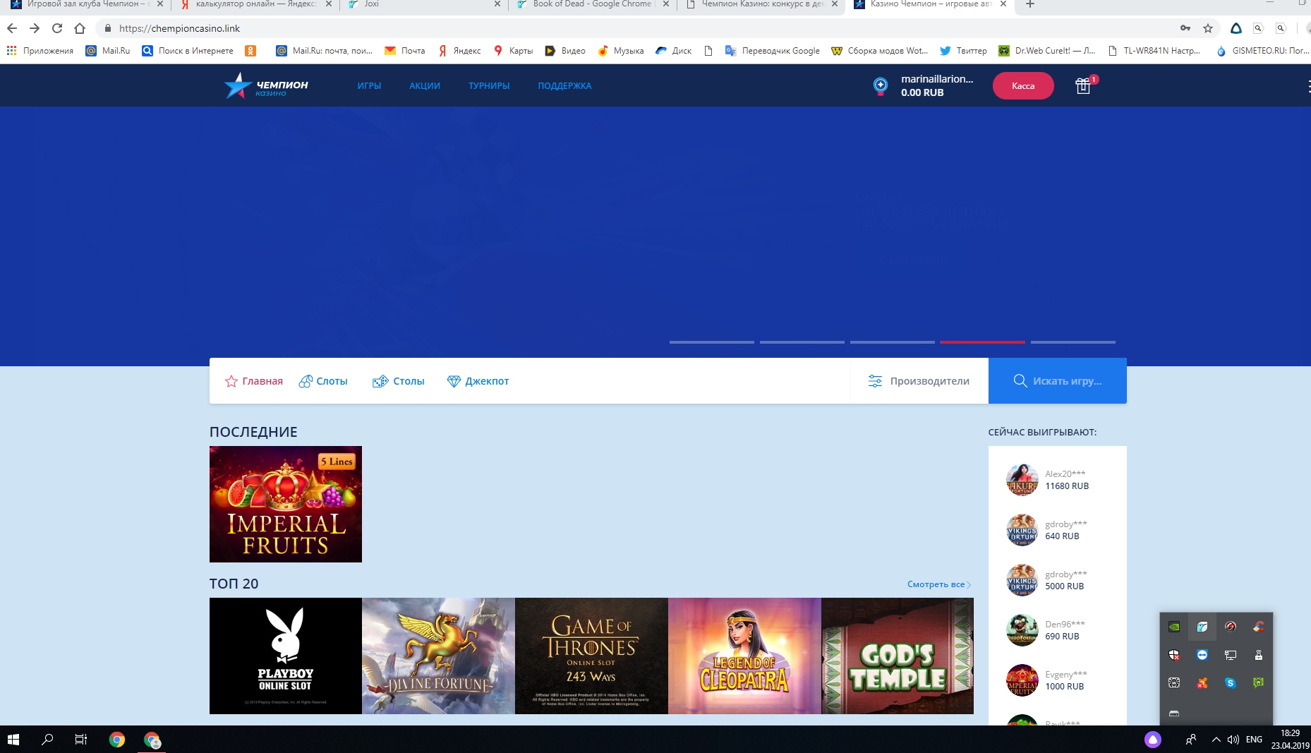Bookmark this page with star icon
This screenshot has height=753, width=1311.
tap(1208, 28)
